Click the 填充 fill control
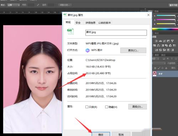The width and height of the screenshot is (178, 136). point(174,68)
